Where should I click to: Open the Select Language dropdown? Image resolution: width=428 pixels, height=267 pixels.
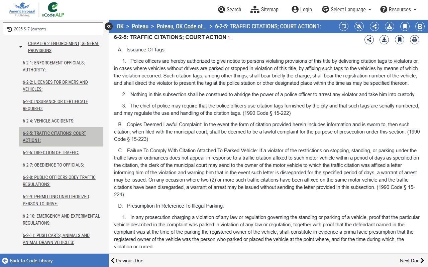click(347, 9)
